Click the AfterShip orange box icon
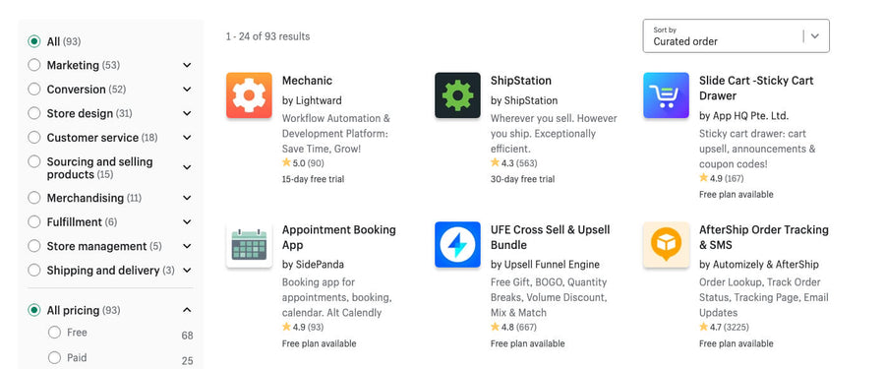The image size is (885, 369). tap(666, 245)
